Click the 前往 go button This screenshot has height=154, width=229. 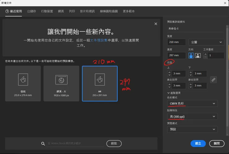(114, 143)
